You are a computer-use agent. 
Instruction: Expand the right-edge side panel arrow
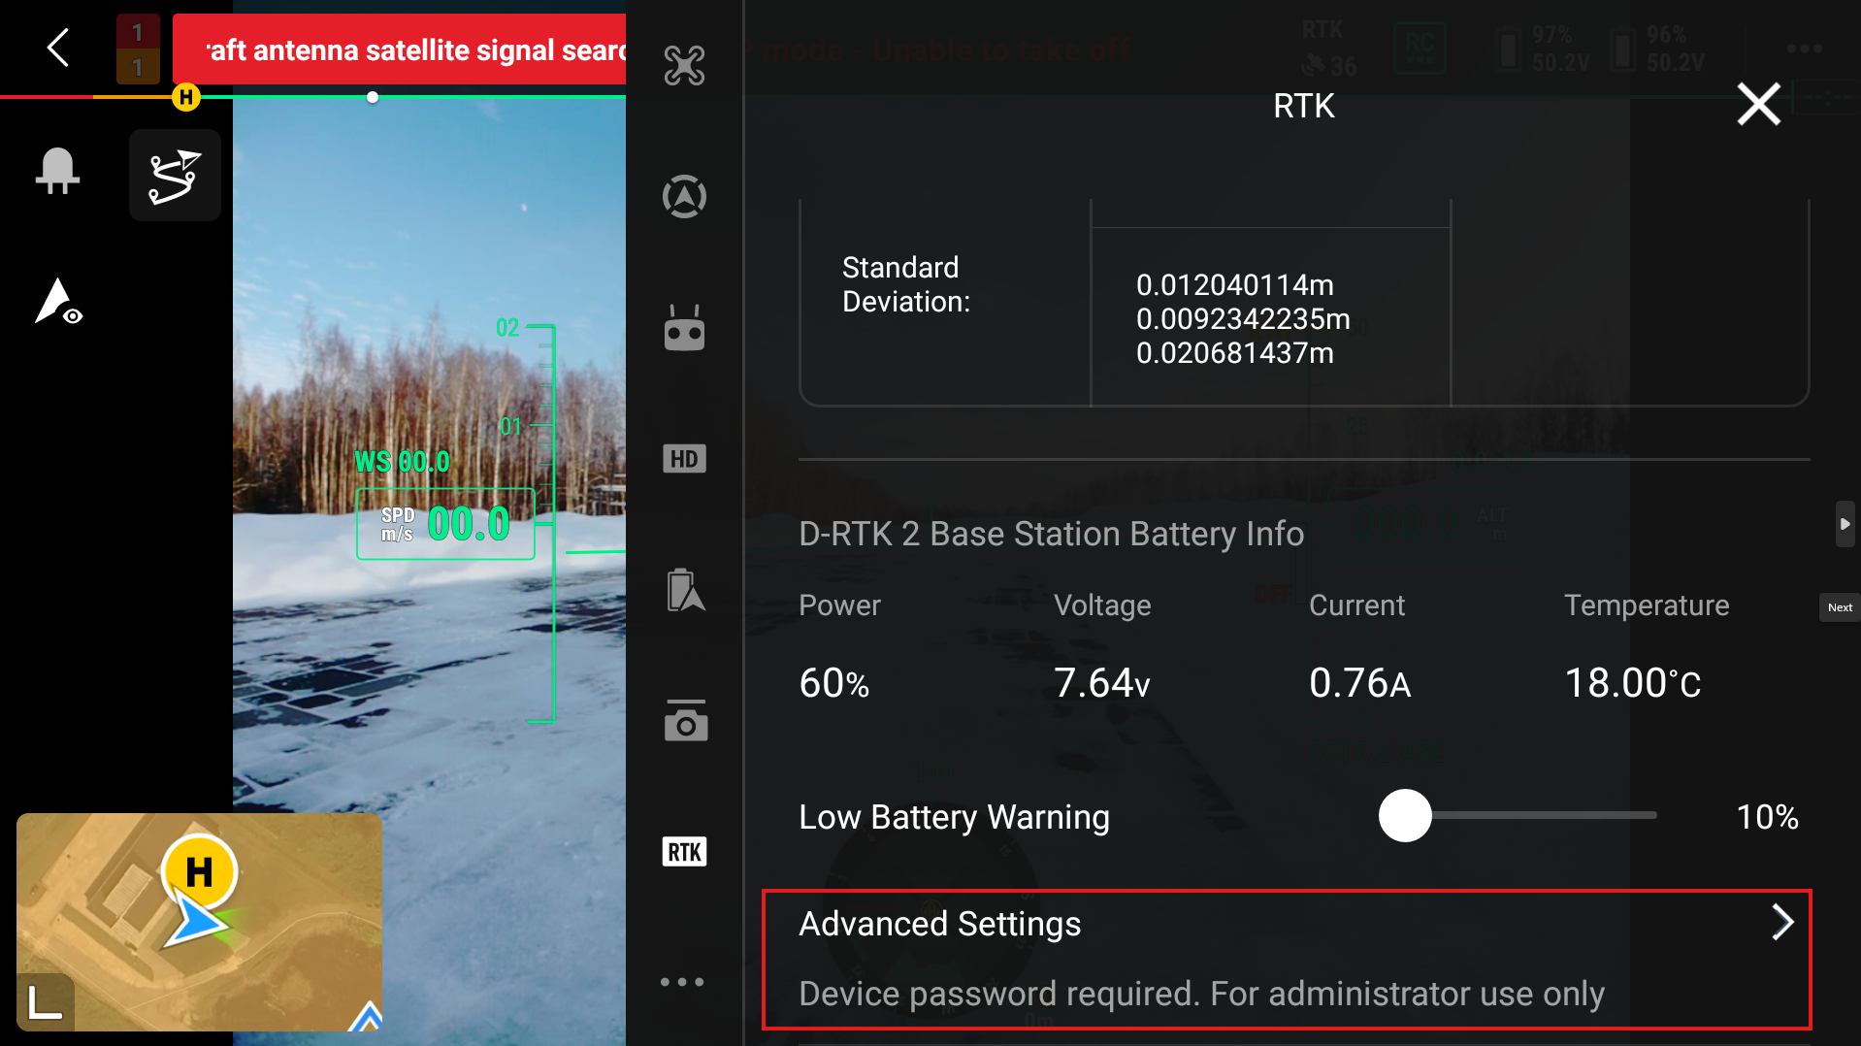tap(1845, 524)
